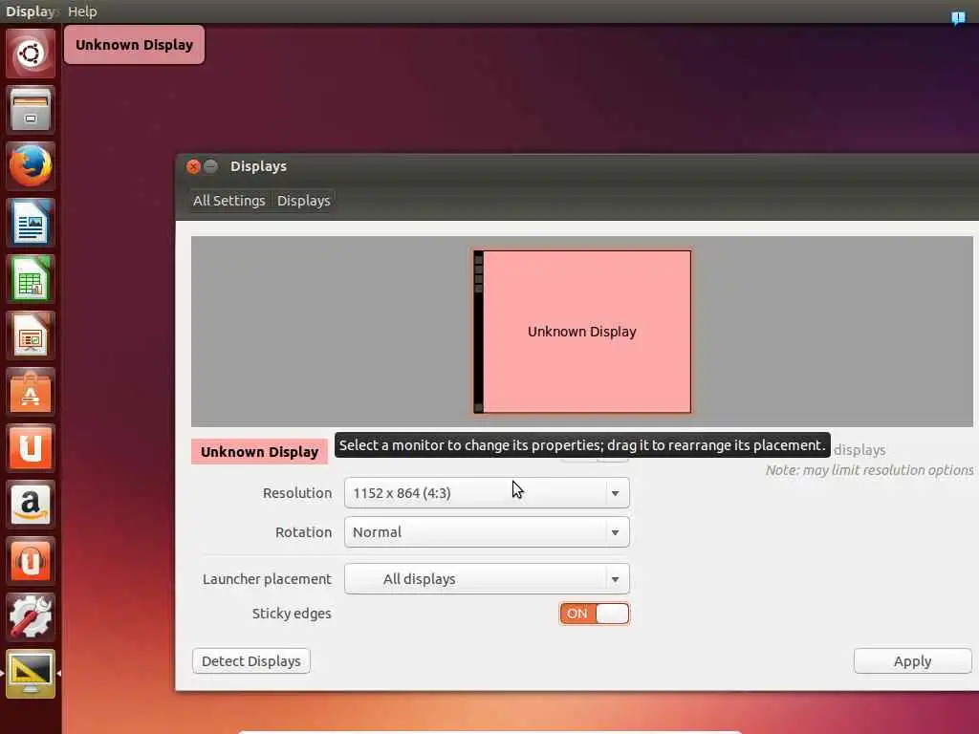This screenshot has width=979, height=734.
Task: Open the Ubuntu Dash home icon
Action: pyautogui.click(x=30, y=54)
